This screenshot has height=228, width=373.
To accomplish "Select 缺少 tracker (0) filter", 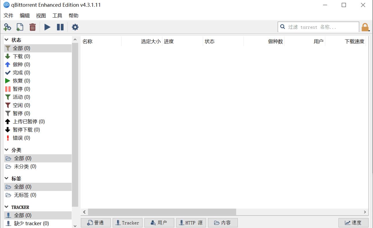I will [x=38, y=223].
